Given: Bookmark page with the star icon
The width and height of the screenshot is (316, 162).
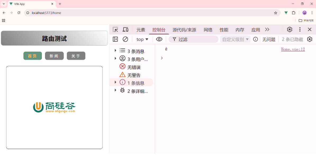Looking at the screenshot, I should click(x=276, y=13).
